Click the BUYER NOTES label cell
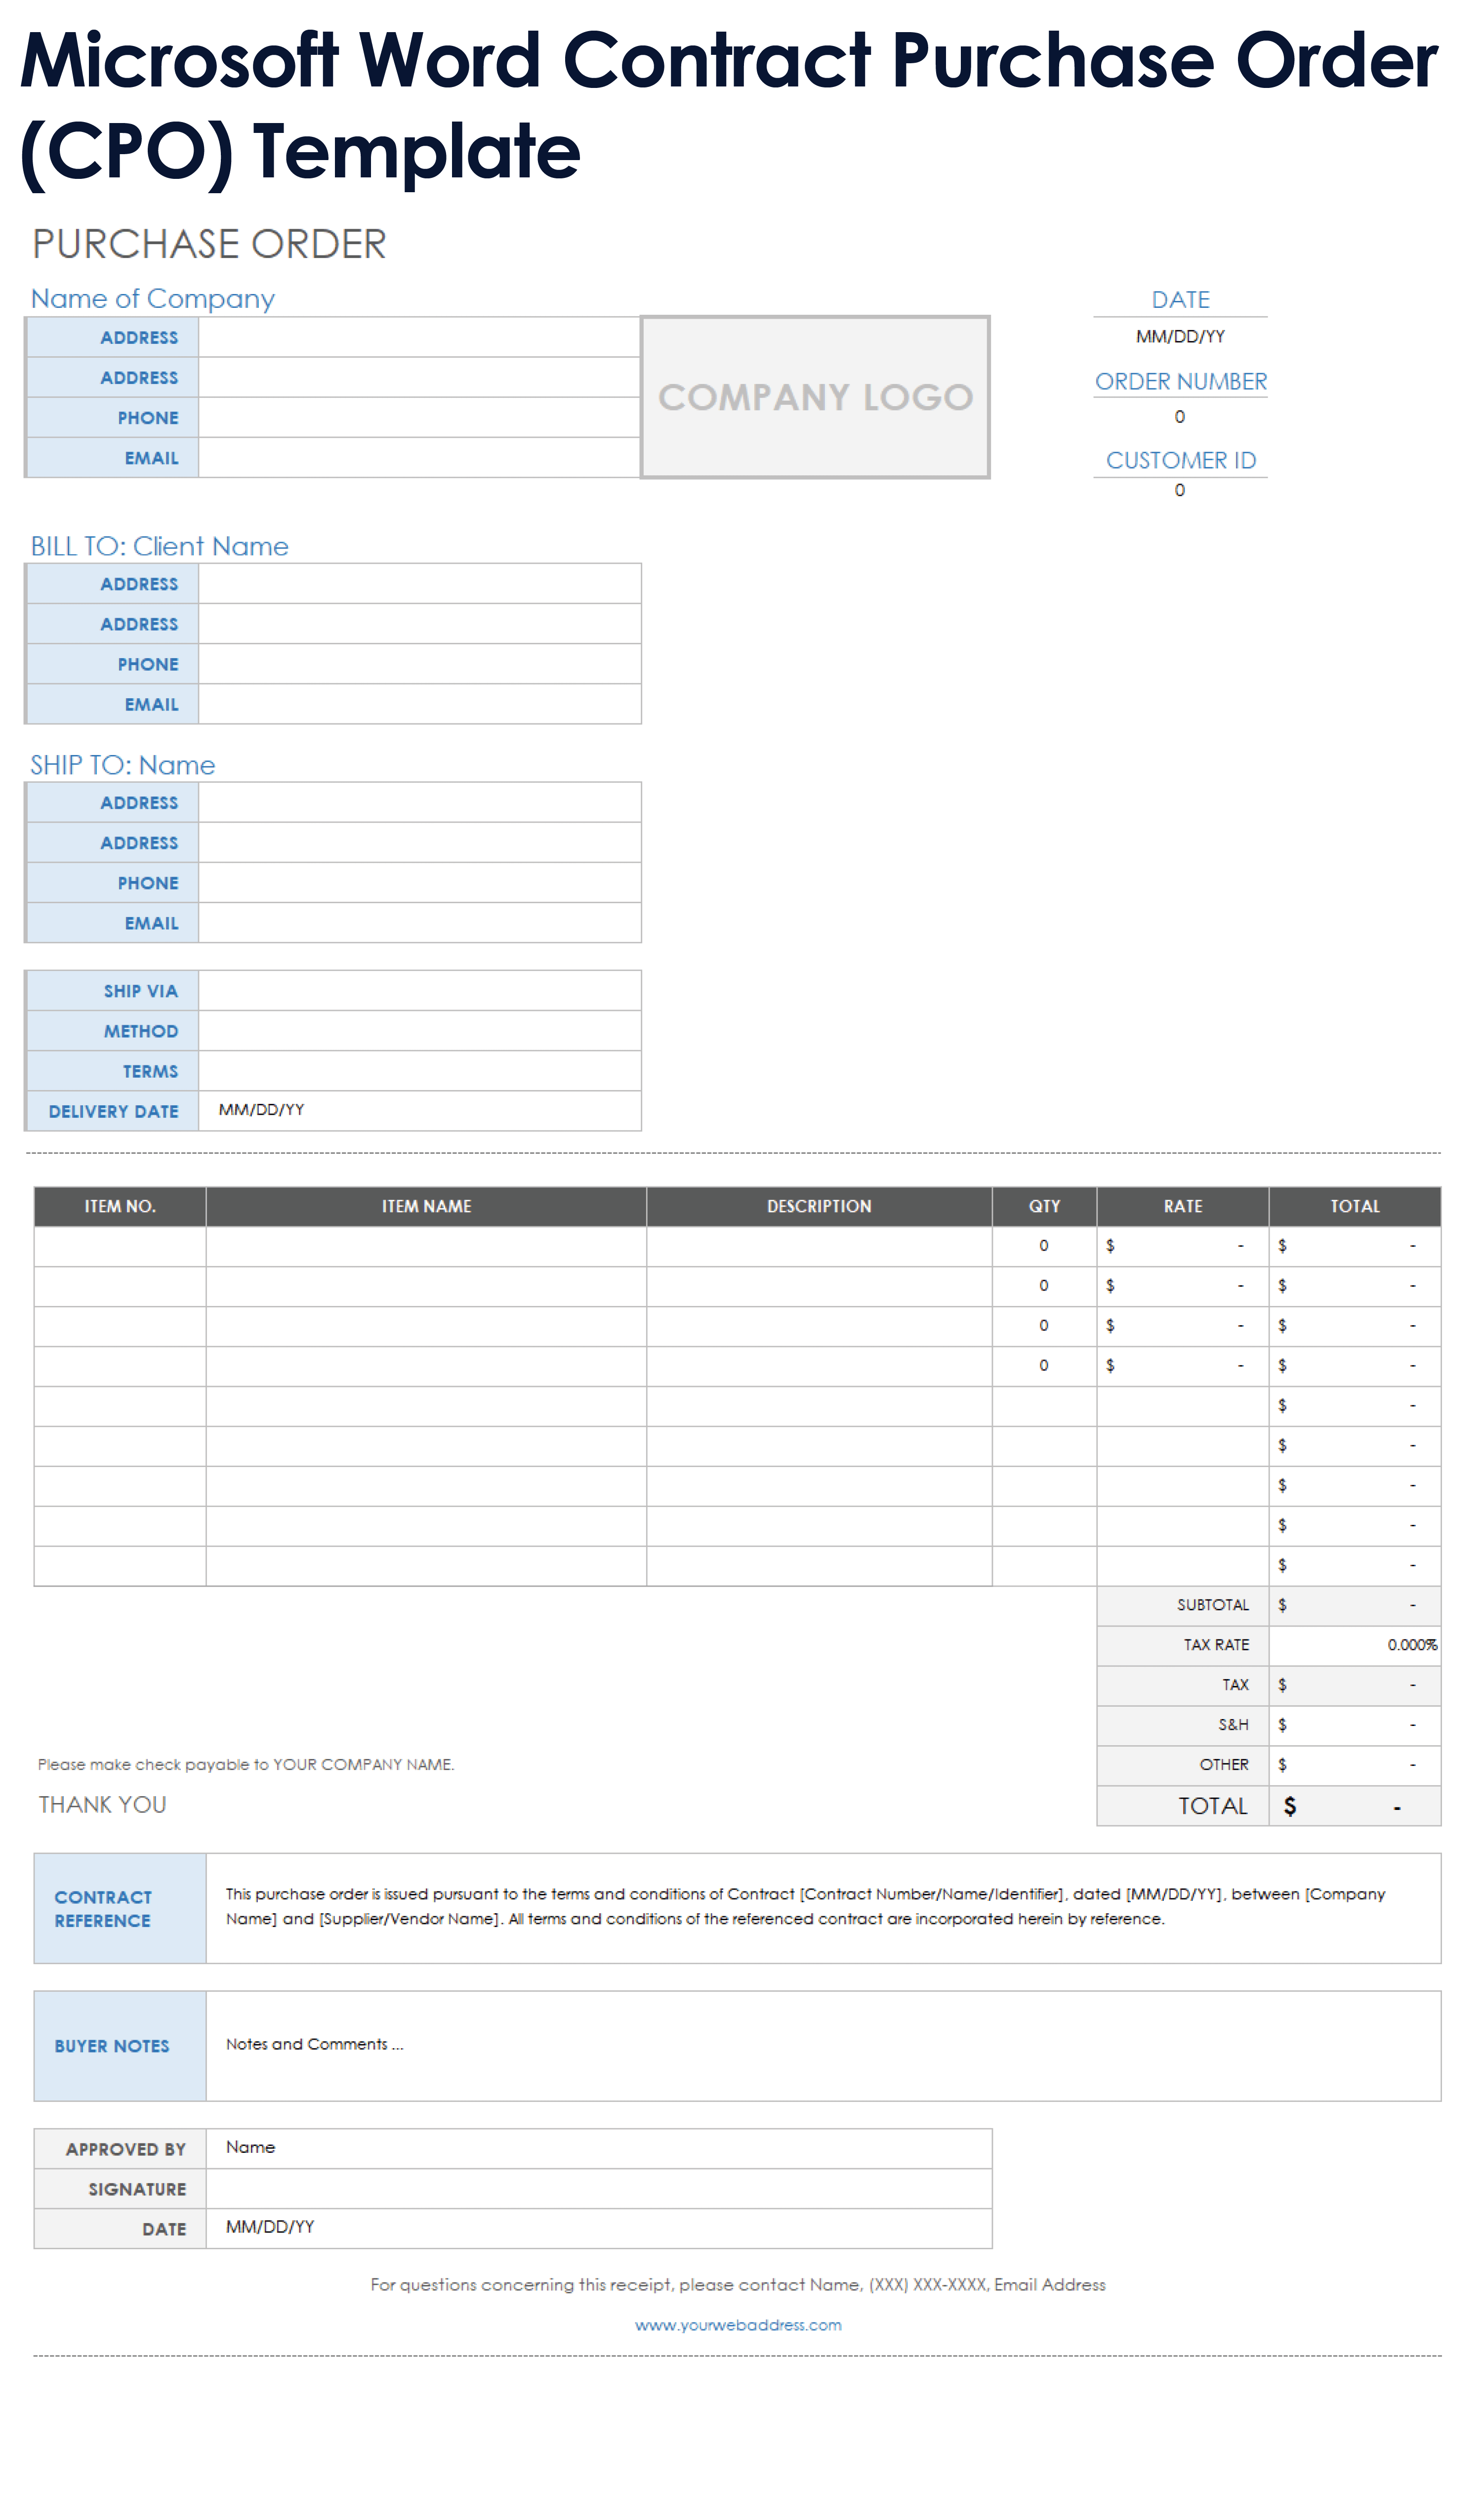The width and height of the screenshot is (1482, 2520). coord(120,2046)
